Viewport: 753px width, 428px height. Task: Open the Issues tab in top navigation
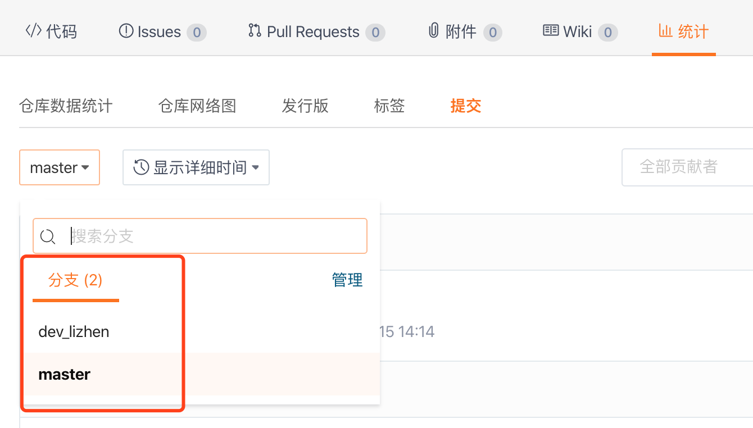point(159,31)
